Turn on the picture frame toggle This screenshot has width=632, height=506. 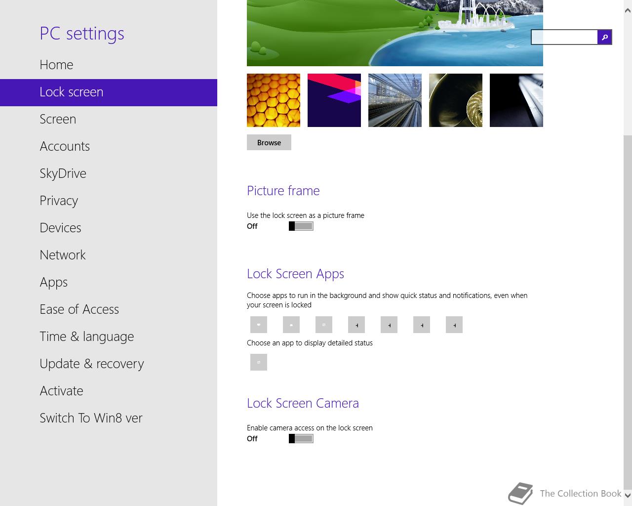(301, 226)
